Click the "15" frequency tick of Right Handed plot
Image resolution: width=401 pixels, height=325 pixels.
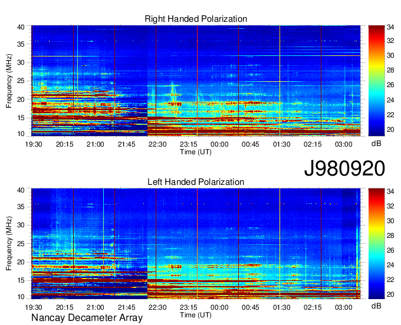pyautogui.click(x=21, y=118)
